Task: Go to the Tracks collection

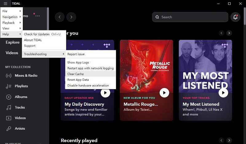Action: pos(20,108)
